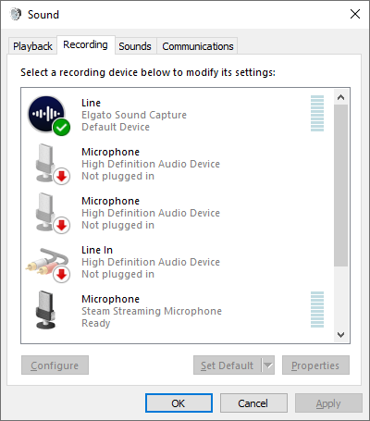Open the Set Default dropdown arrow
This screenshot has height=421, width=370.
pos(268,365)
